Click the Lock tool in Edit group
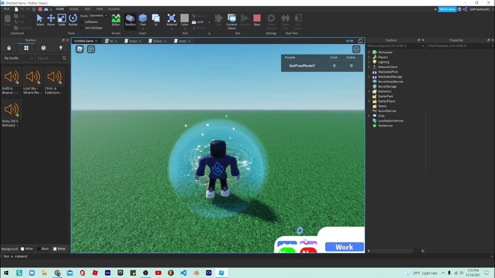Image resolution: width=495 pixels, height=278 pixels. pyautogui.click(x=198, y=22)
